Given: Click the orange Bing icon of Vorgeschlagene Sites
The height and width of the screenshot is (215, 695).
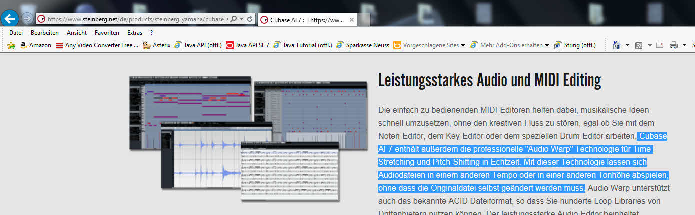Looking at the screenshot, I should coord(397,45).
